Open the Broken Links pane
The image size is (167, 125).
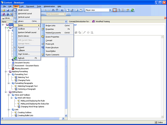point(57,26)
